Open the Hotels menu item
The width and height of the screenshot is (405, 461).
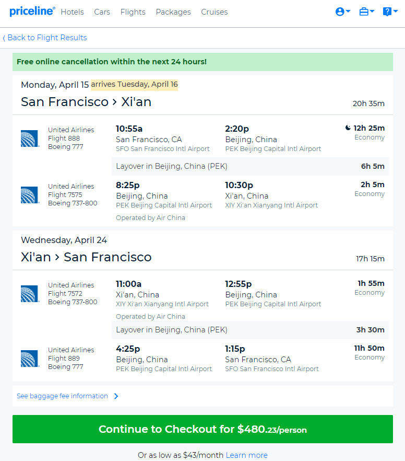coord(72,12)
